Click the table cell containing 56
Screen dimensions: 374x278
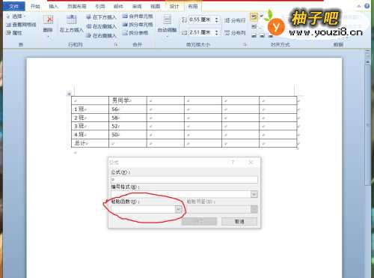[128, 109]
